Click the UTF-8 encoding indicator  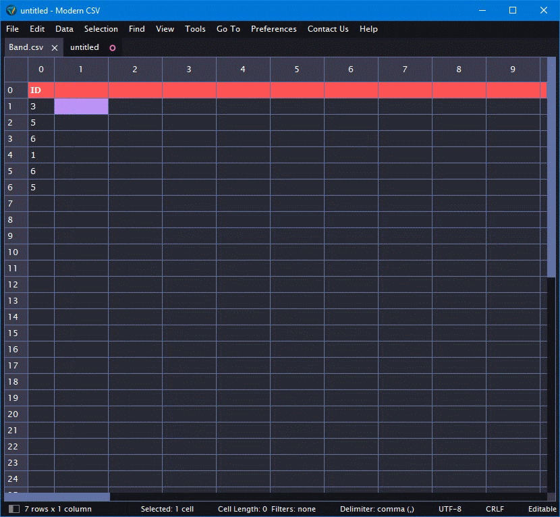[x=449, y=509]
